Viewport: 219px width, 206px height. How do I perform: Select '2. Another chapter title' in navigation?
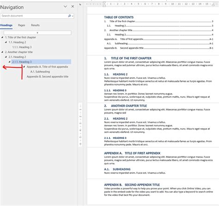click(19, 52)
